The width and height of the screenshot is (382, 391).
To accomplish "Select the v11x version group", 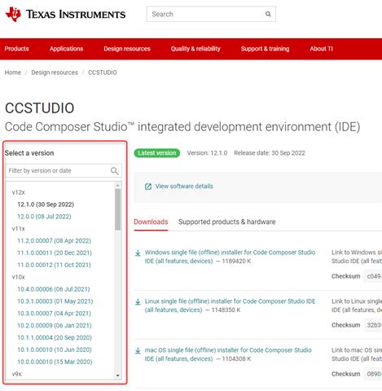I will (x=18, y=228).
